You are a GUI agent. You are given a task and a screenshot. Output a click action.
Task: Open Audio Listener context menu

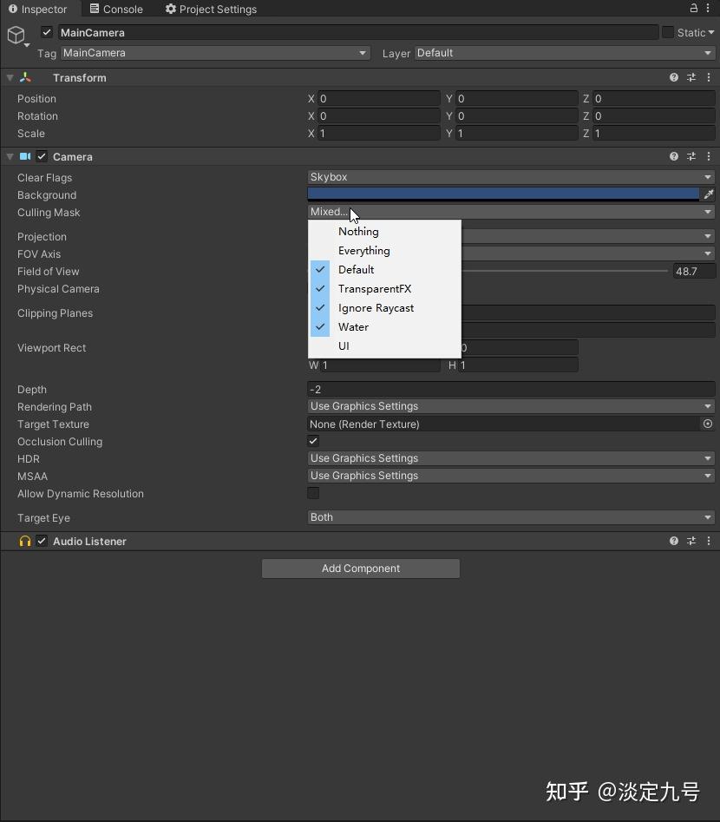click(709, 541)
